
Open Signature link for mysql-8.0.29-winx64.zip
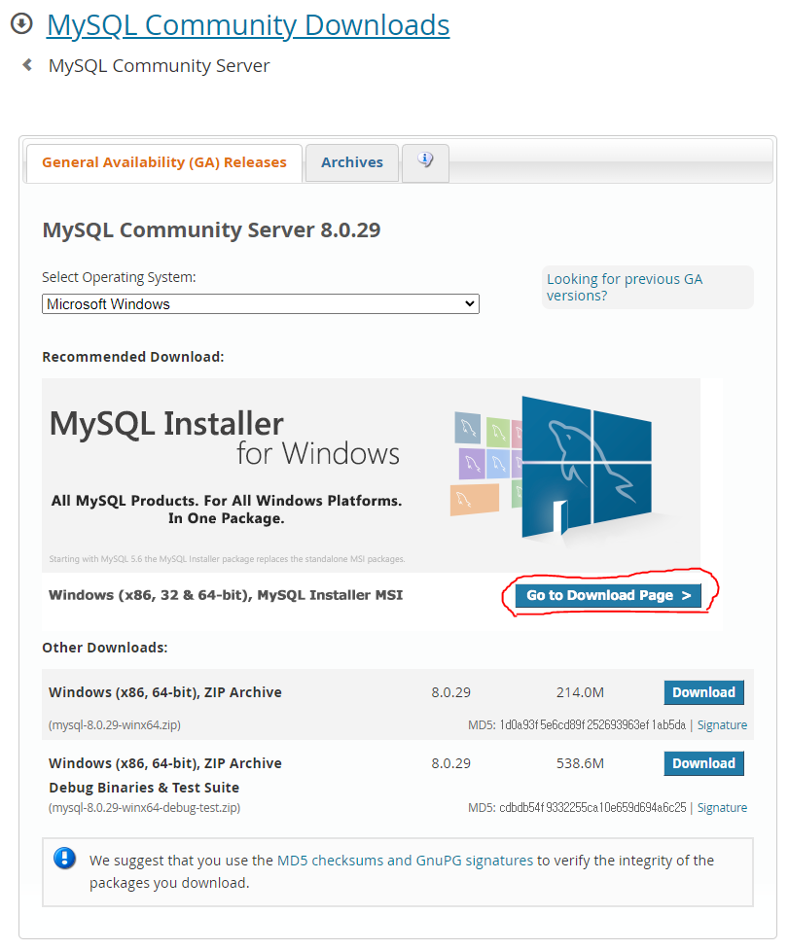click(722, 725)
